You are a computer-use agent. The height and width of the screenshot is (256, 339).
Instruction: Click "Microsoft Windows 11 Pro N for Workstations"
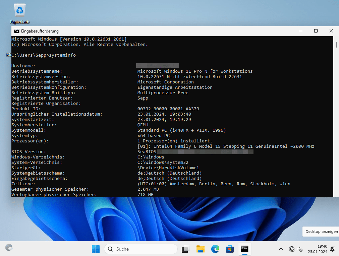click(195, 71)
